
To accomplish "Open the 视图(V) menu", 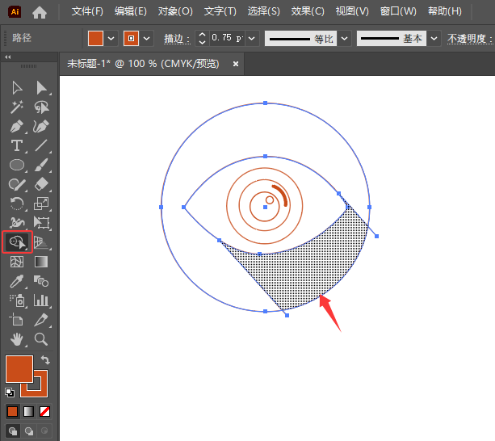I will pos(352,11).
